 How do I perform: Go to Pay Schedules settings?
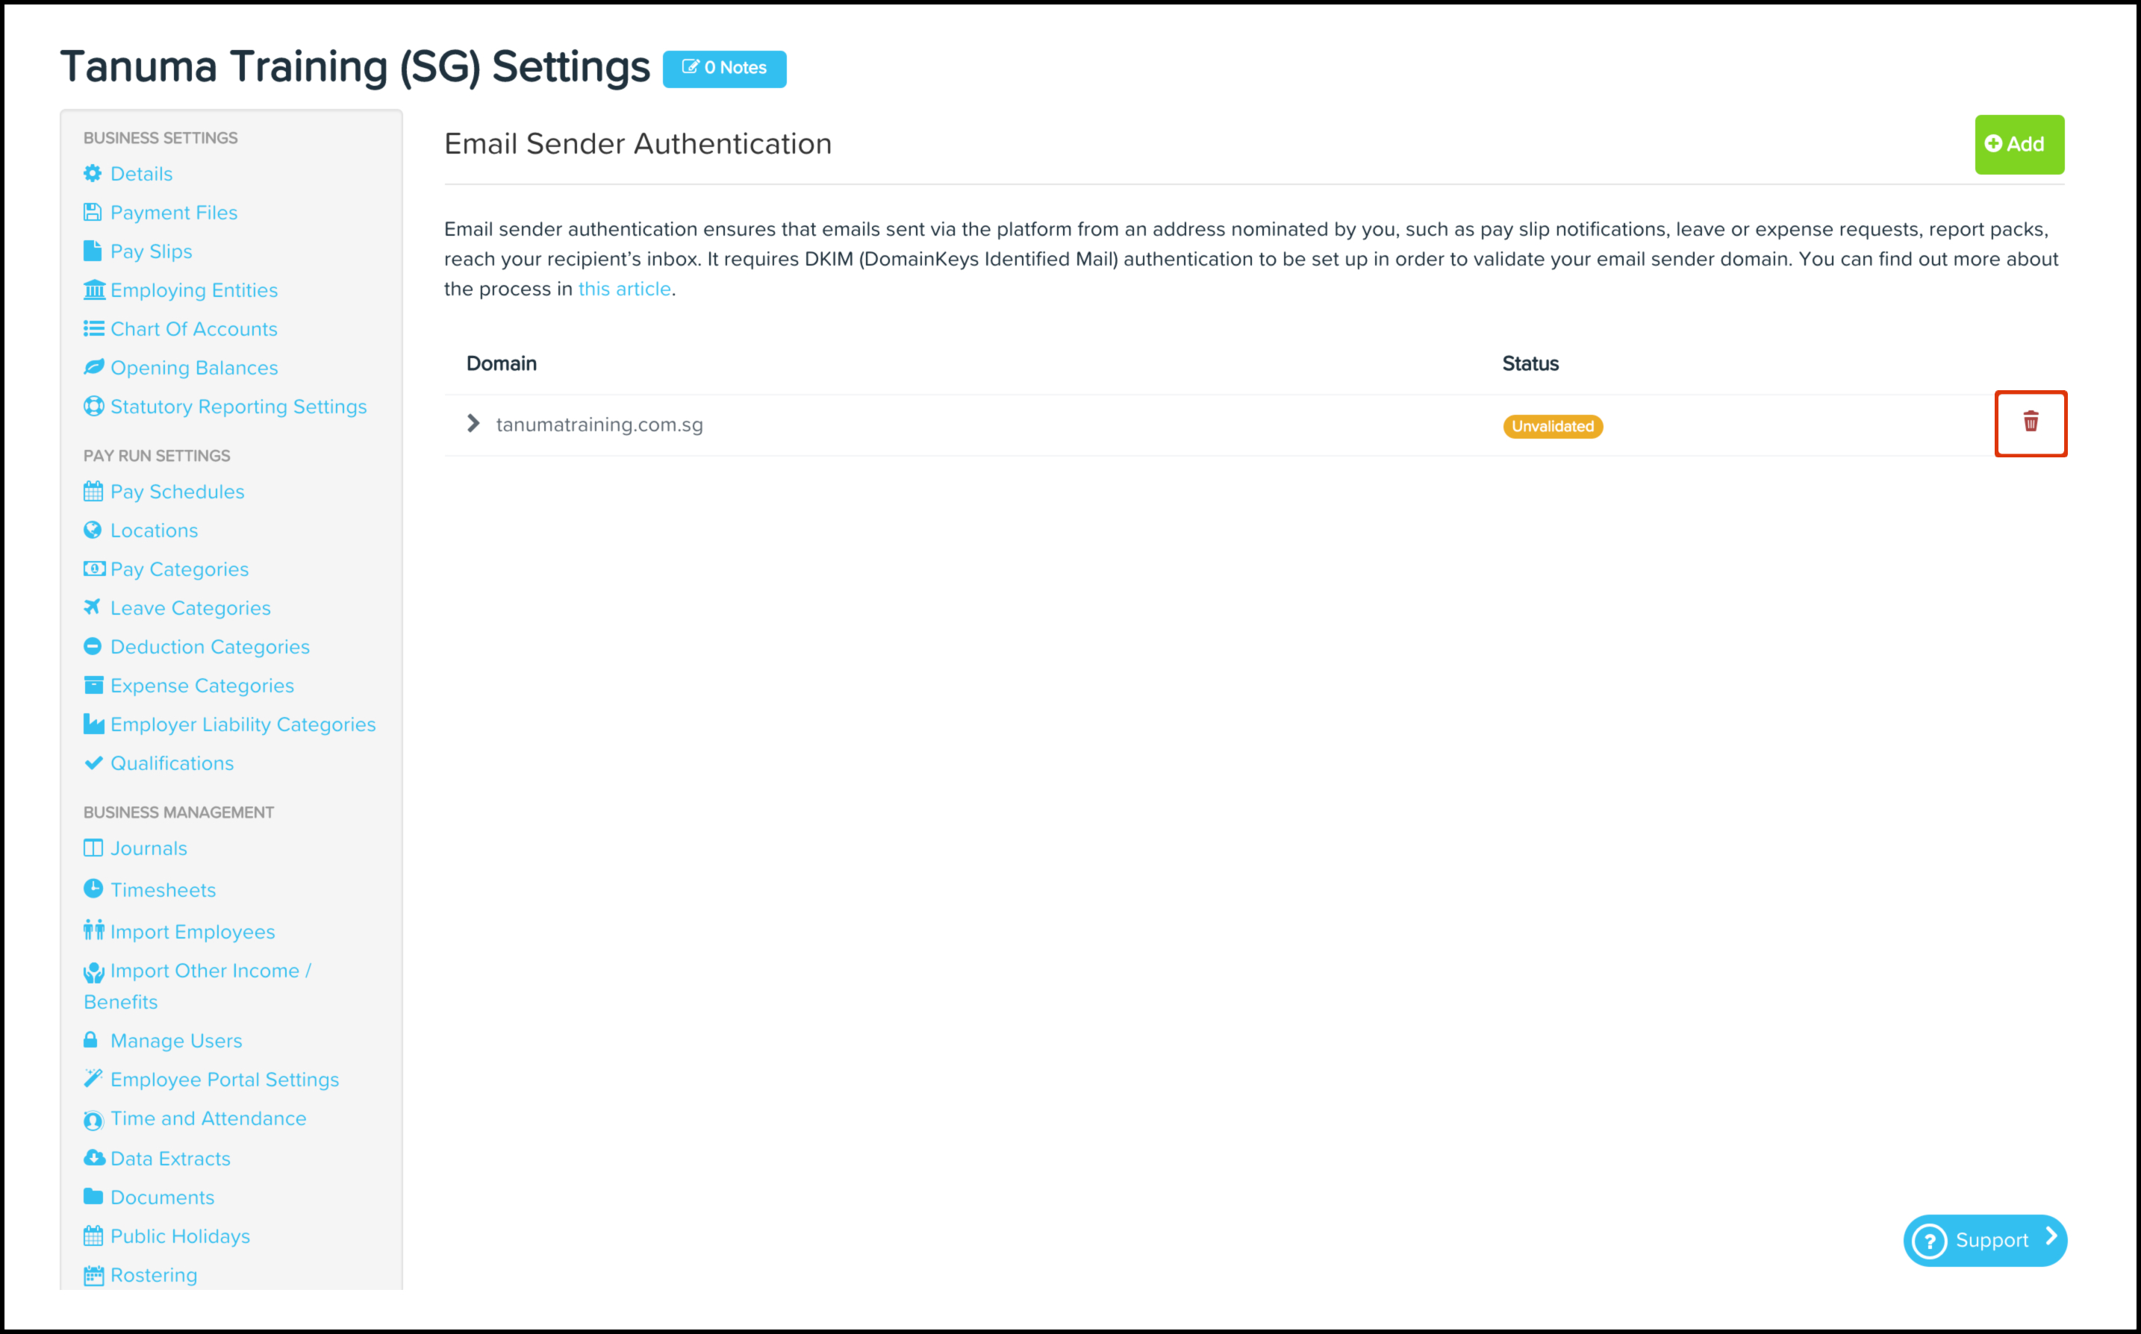[x=178, y=492]
